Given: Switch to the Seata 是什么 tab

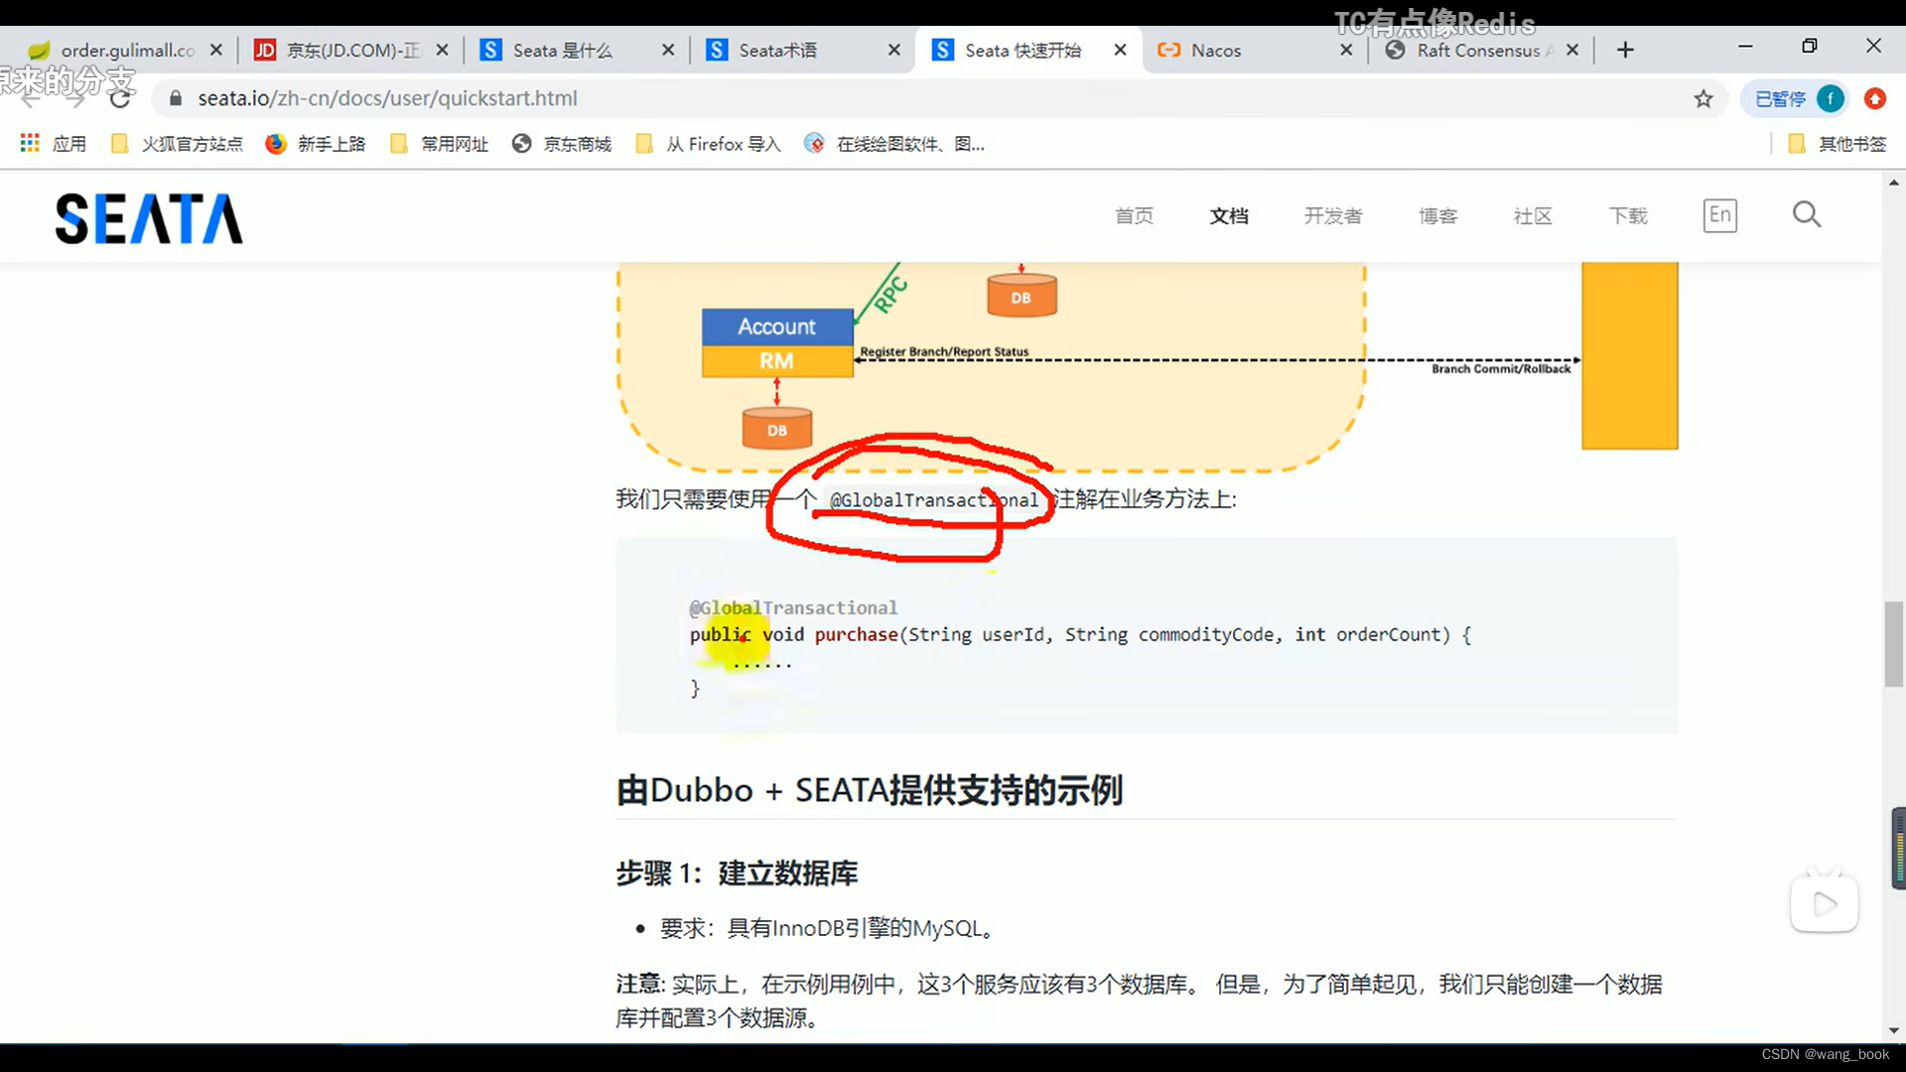Looking at the screenshot, I should coord(576,50).
